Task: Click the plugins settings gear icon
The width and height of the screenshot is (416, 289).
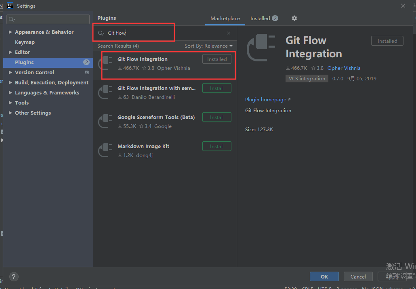Action: point(294,18)
